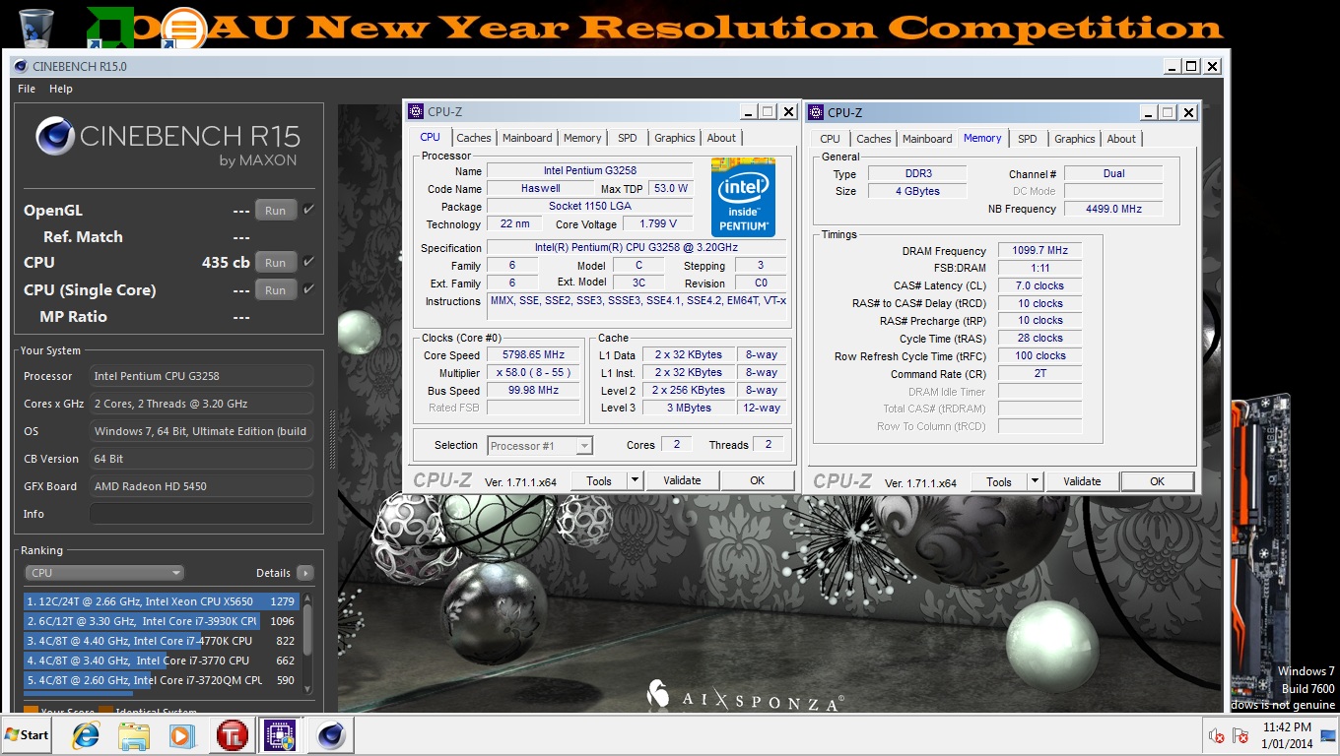This screenshot has height=756, width=1340.
Task: Select SPD tab in right CPU-Z window
Action: tap(1028, 139)
